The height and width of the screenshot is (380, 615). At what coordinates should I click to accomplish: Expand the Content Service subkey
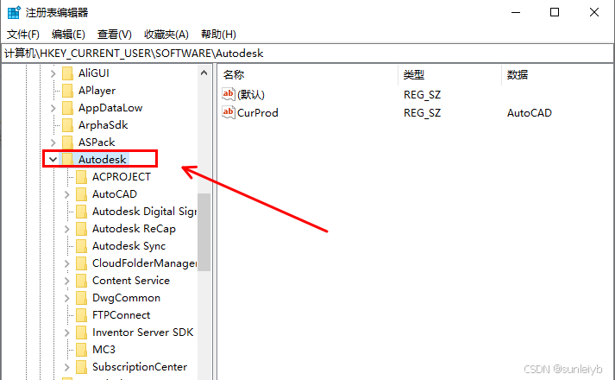pos(66,281)
